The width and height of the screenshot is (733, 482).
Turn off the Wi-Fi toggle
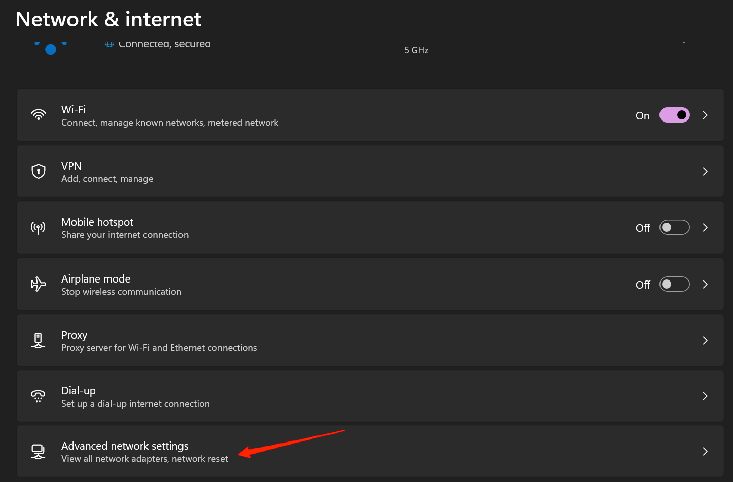pos(674,115)
